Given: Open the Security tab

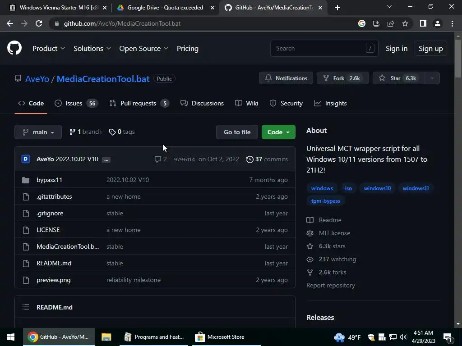Looking at the screenshot, I should [286, 103].
